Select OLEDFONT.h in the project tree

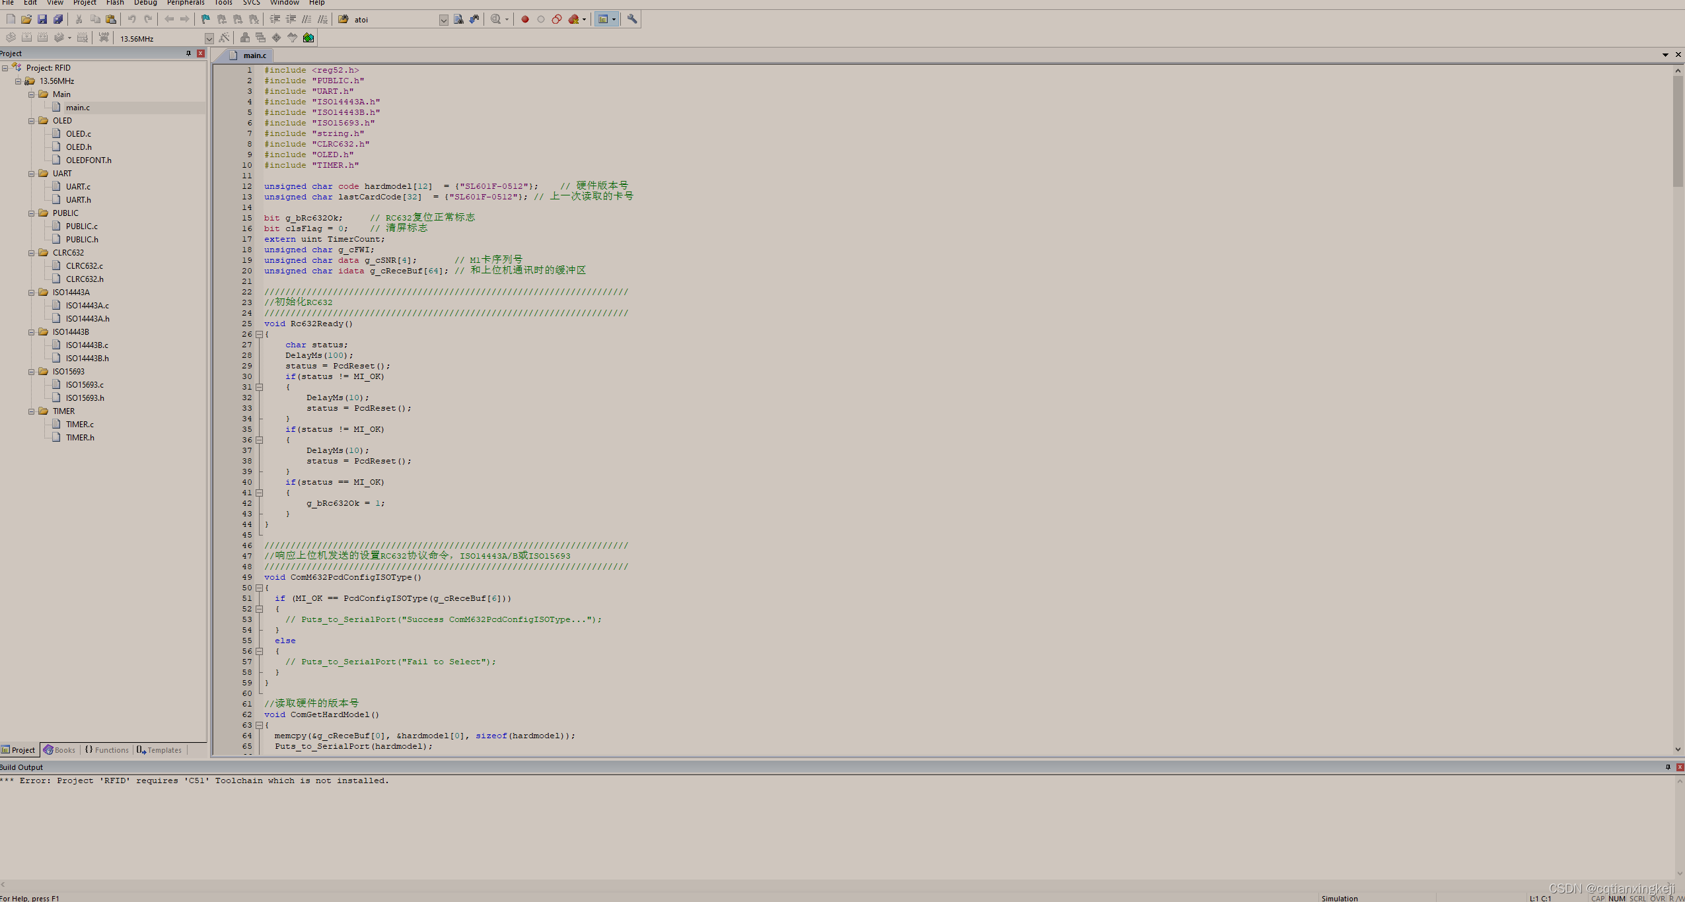tap(89, 160)
